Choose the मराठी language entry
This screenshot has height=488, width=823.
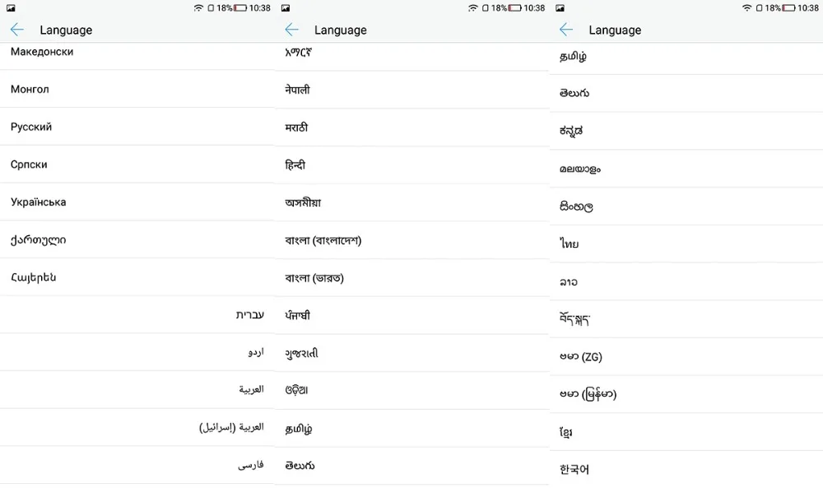296,128
